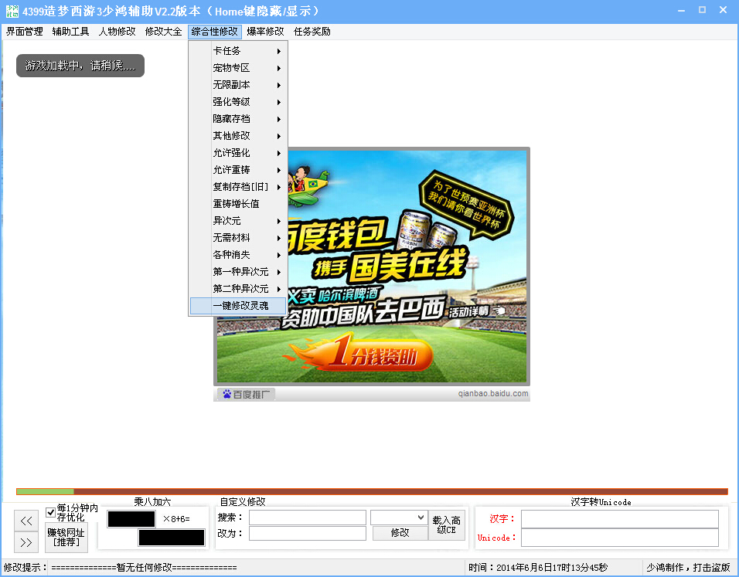This screenshot has width=739, height=577.
Task: Toggle the 每1分钟内存优化 checkbox
Action: (x=50, y=512)
